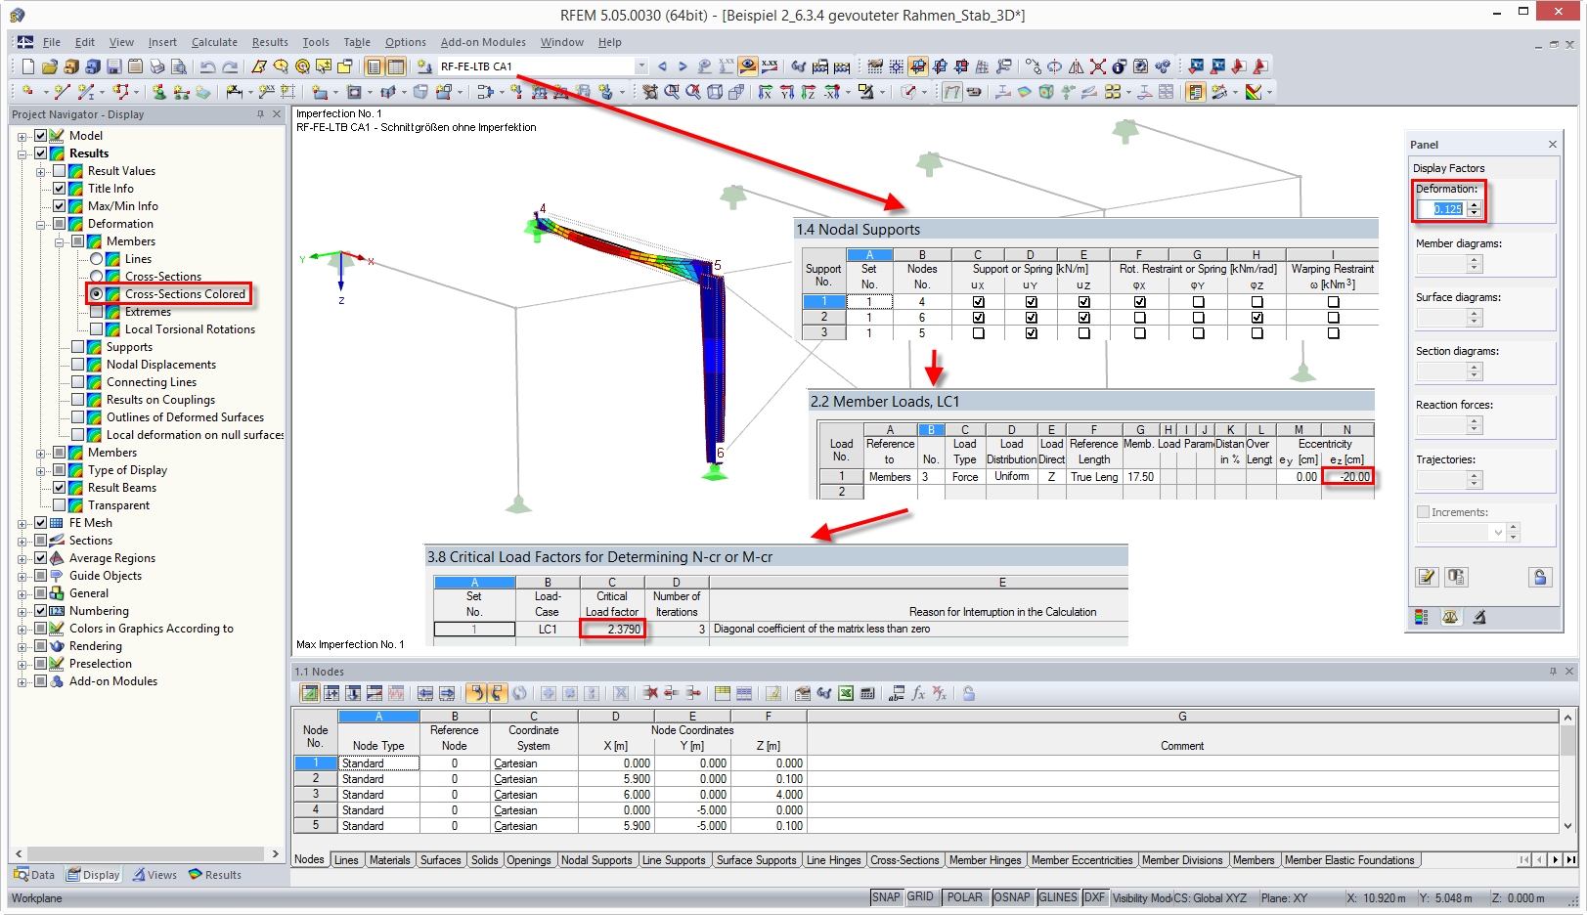Enable the Increments checkbox in the Panel
1587x915 pixels.
pyautogui.click(x=1424, y=512)
